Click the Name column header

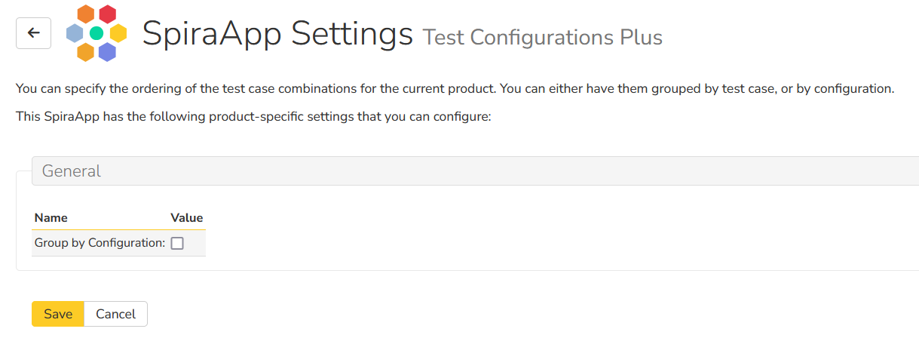tap(51, 218)
